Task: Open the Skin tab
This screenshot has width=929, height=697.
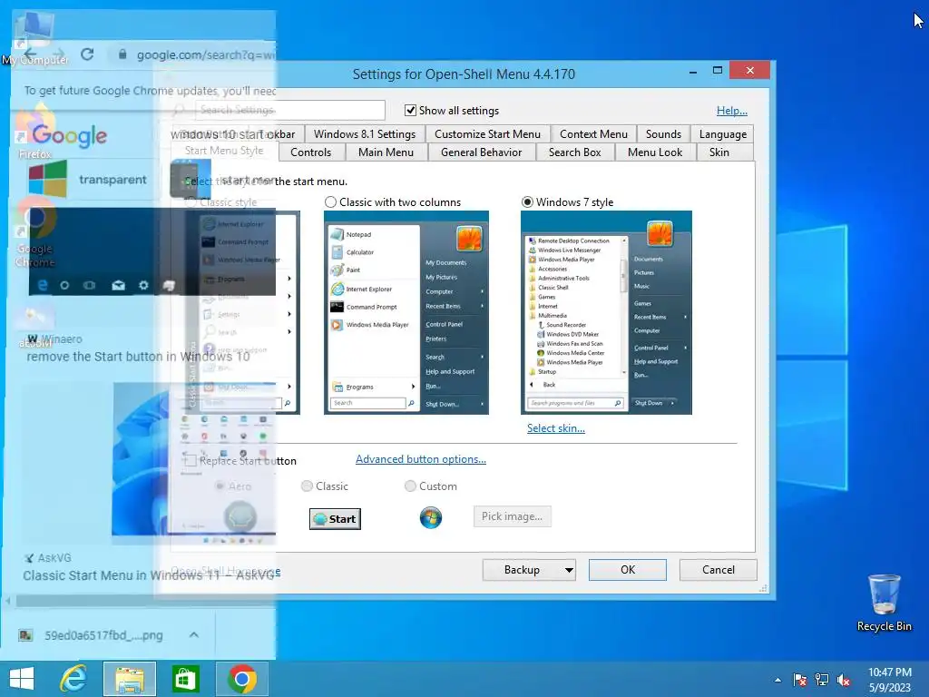Action: [719, 152]
